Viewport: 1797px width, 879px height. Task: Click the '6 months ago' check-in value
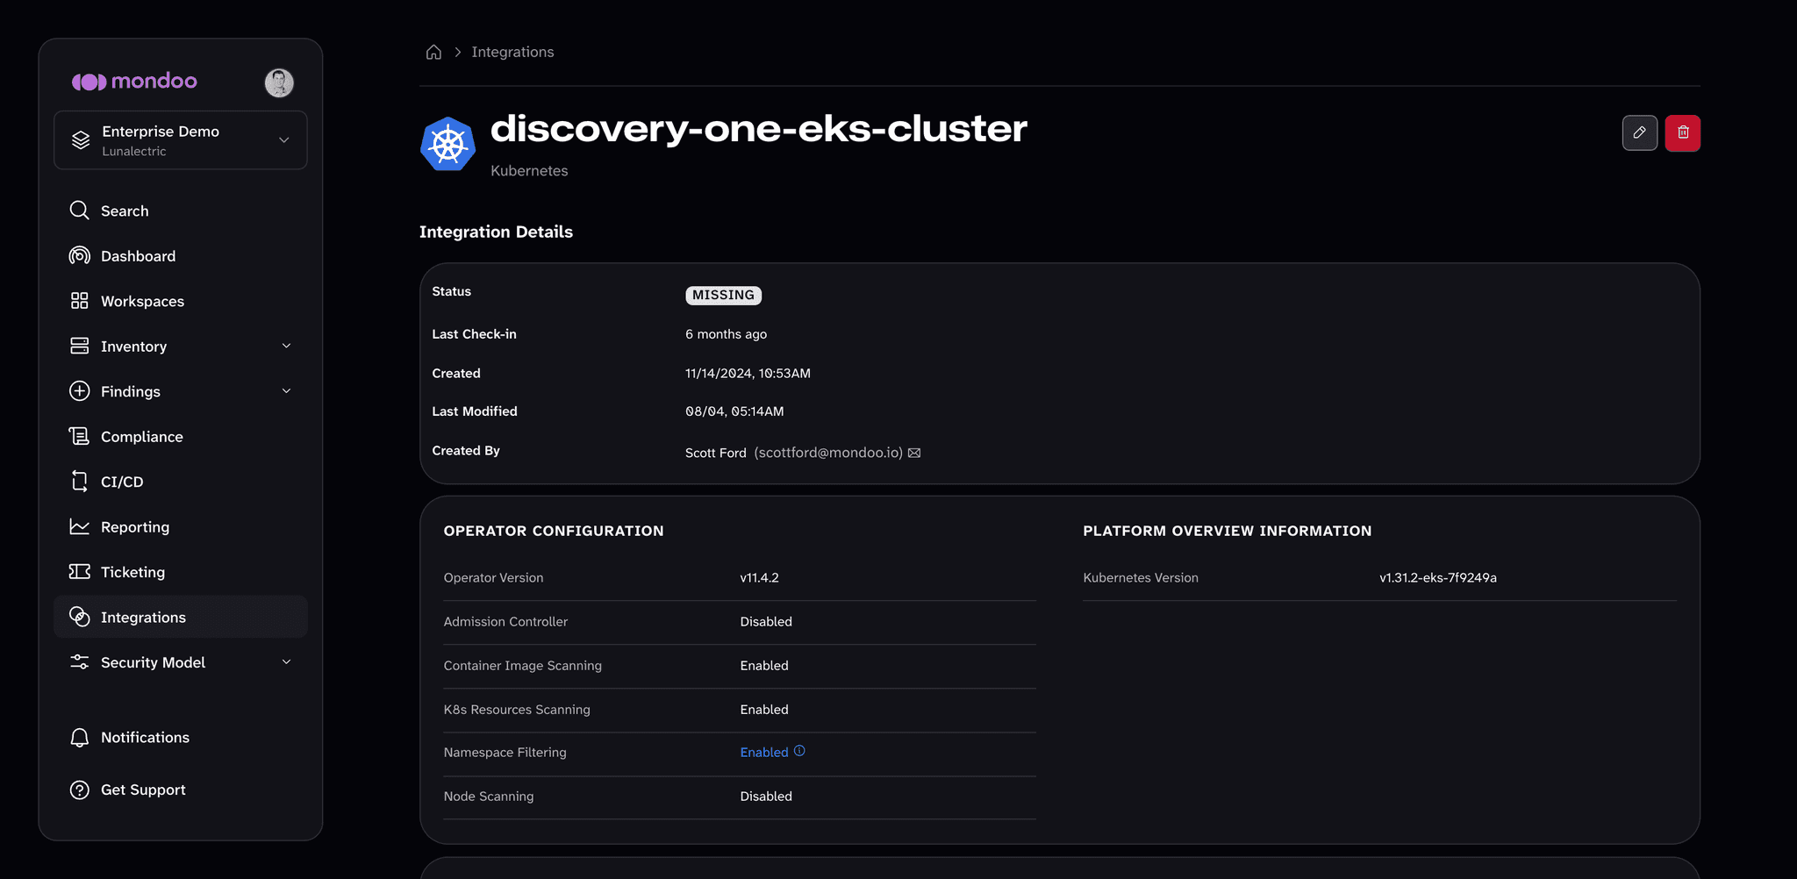726,334
